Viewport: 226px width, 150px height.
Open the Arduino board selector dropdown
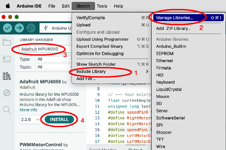[56, 28]
